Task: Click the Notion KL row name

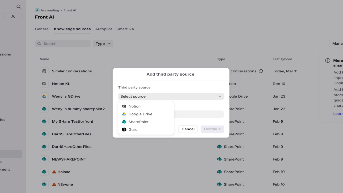Action: coord(61,84)
